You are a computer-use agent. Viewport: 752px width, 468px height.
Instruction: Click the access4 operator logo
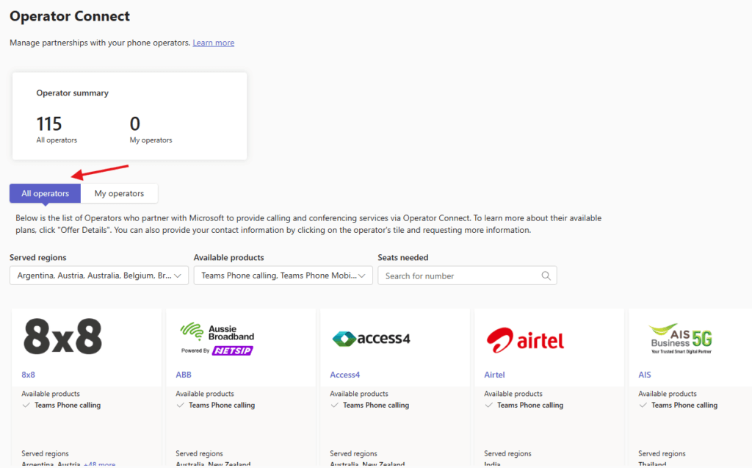[371, 338]
